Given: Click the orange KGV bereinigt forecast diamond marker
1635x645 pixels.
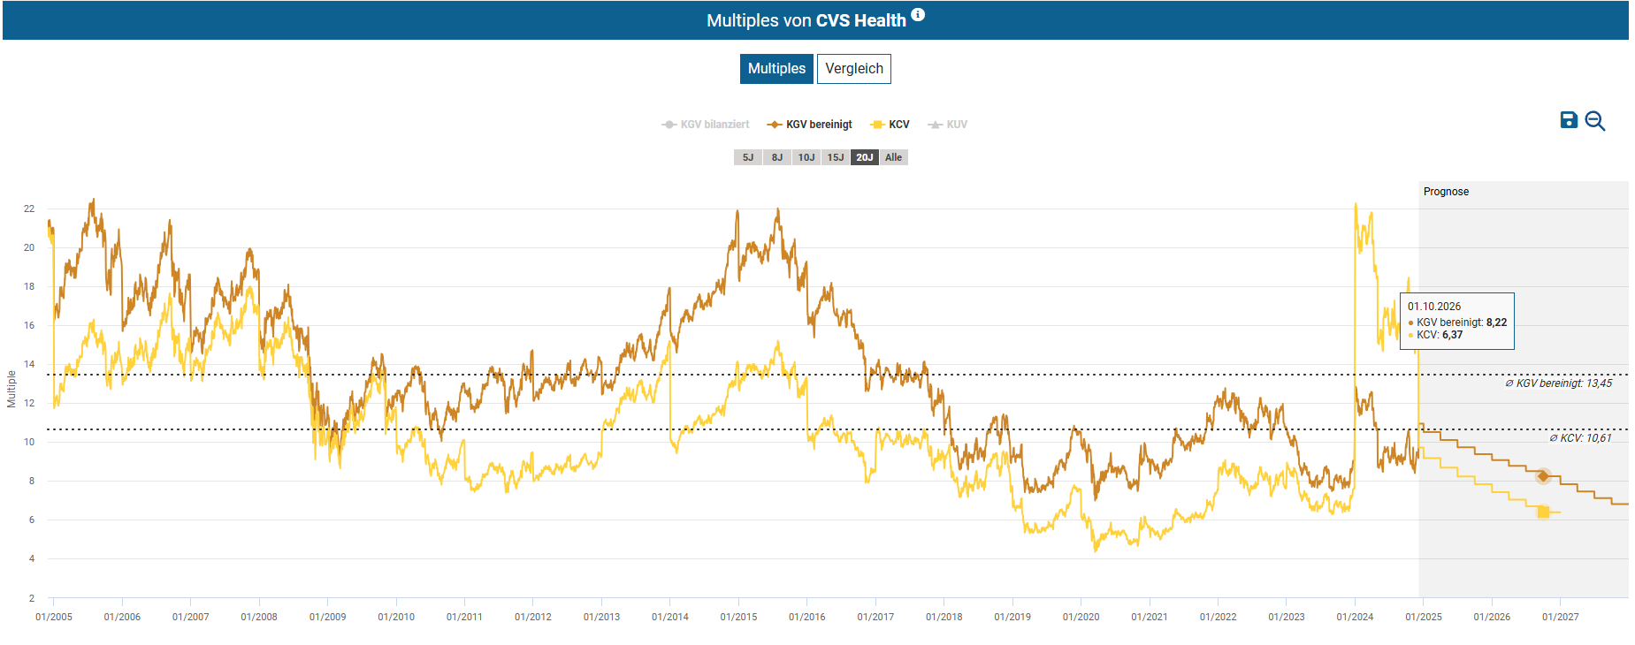Looking at the screenshot, I should [1543, 476].
